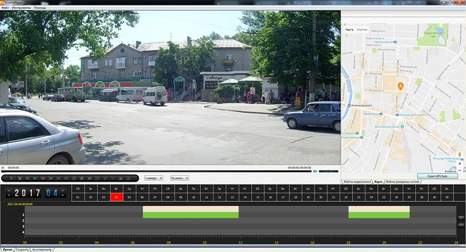Click the fast-forward playback icon

click(x=35, y=178)
